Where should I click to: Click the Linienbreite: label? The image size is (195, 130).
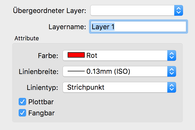39,72
